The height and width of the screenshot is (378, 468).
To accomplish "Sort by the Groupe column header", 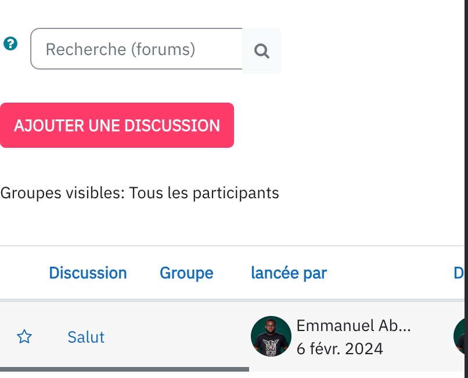I will click(186, 272).
